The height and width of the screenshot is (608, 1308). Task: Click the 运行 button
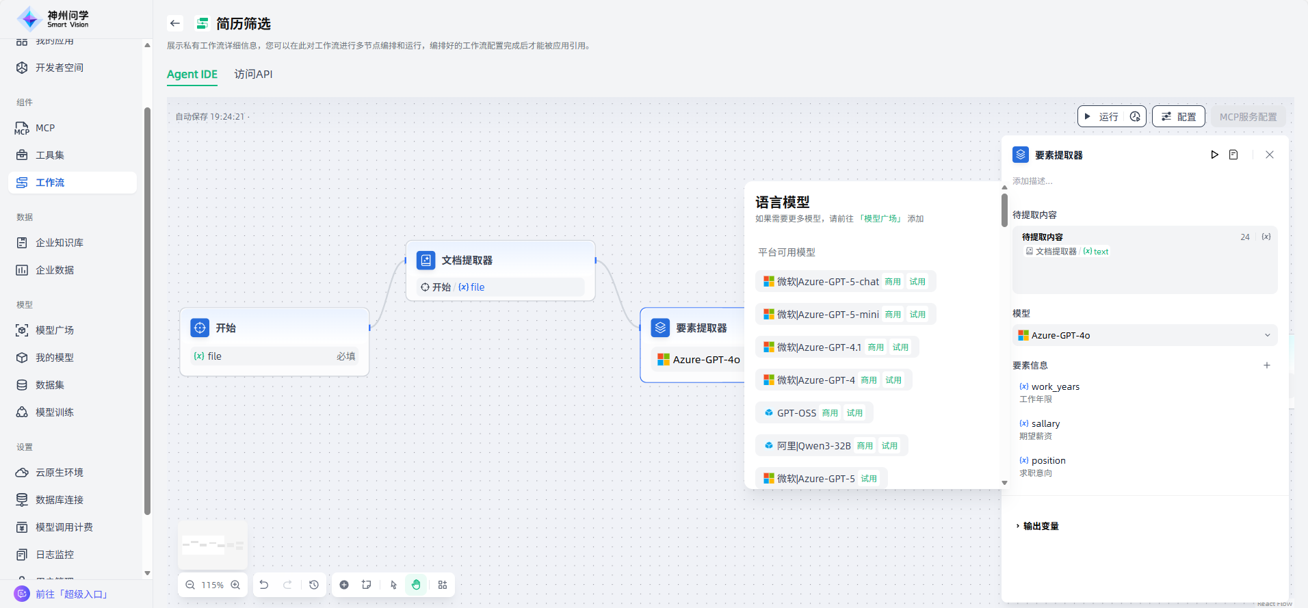pos(1101,117)
